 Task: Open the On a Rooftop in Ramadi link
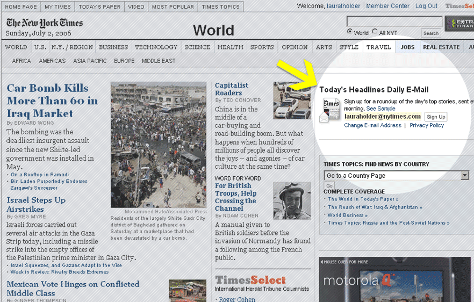(40, 175)
